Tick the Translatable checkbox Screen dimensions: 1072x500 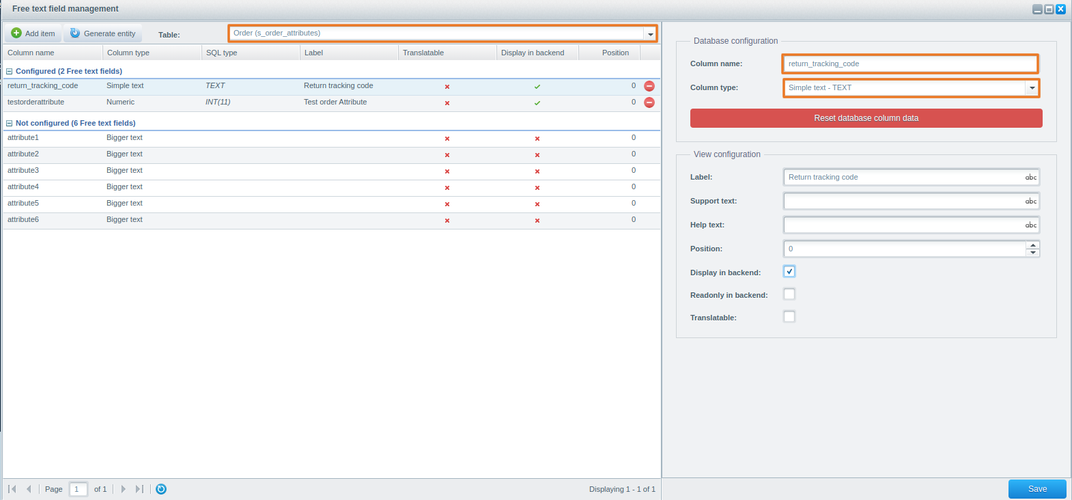tap(789, 317)
